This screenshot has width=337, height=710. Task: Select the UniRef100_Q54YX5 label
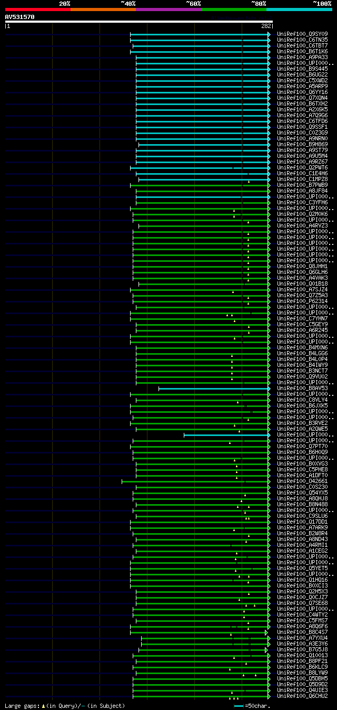coord(302,493)
